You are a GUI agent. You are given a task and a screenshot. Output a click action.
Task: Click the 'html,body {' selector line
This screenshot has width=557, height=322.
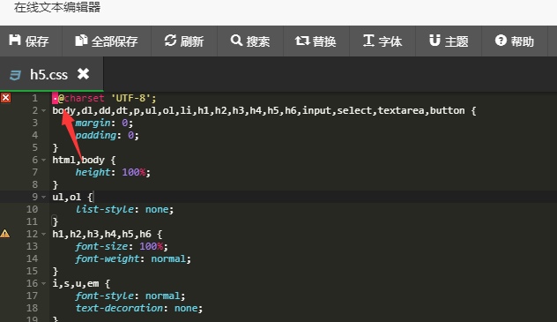pos(84,160)
